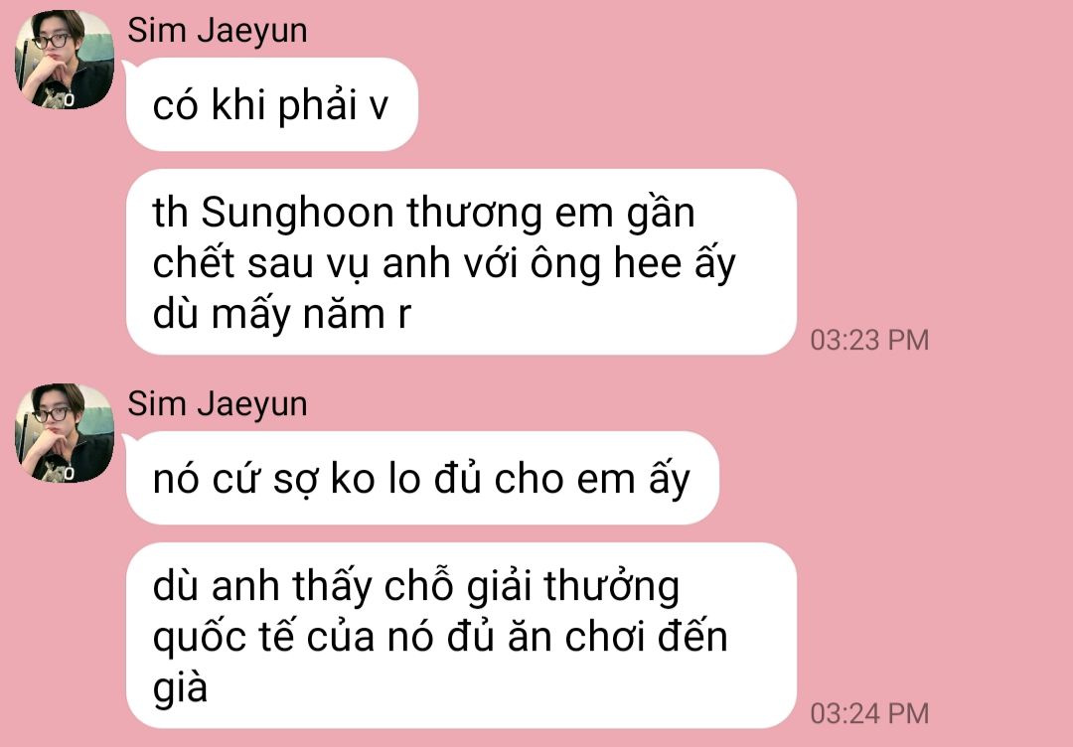Viewport: 1073px width, 747px height.
Task: Tap the lower Sim Jaeyun avatar
Action: 65,433
